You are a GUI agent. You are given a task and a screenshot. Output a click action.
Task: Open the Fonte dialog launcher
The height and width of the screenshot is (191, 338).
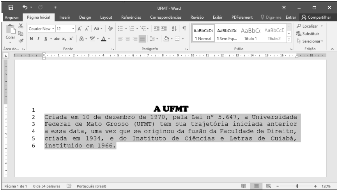[x=113, y=49]
